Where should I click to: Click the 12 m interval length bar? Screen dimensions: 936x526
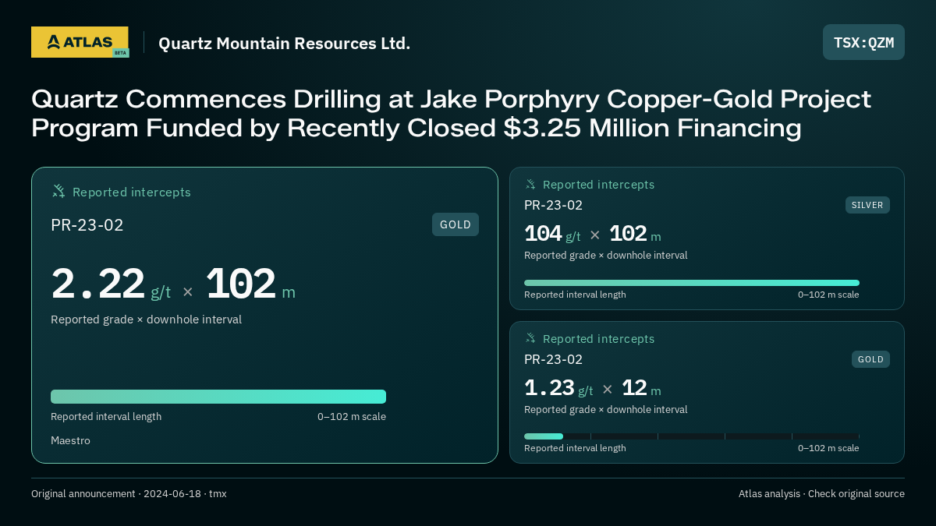tap(692, 436)
